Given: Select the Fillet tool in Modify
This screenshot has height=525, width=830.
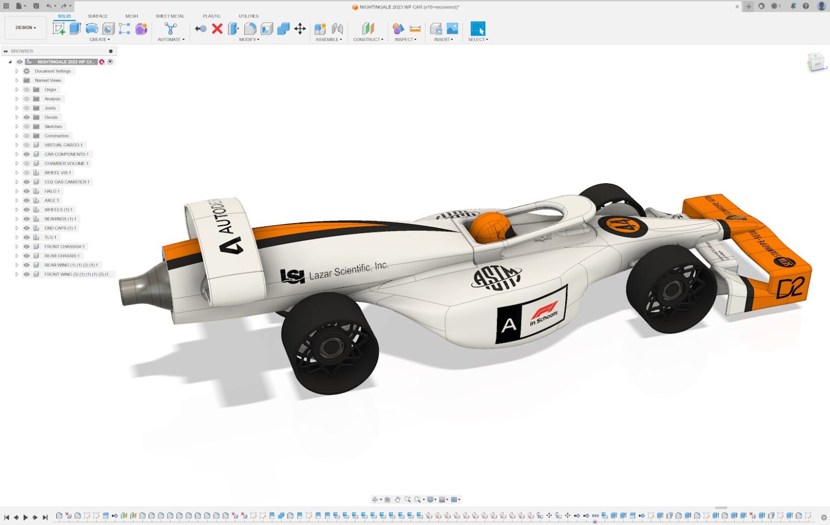Looking at the screenshot, I should [249, 29].
